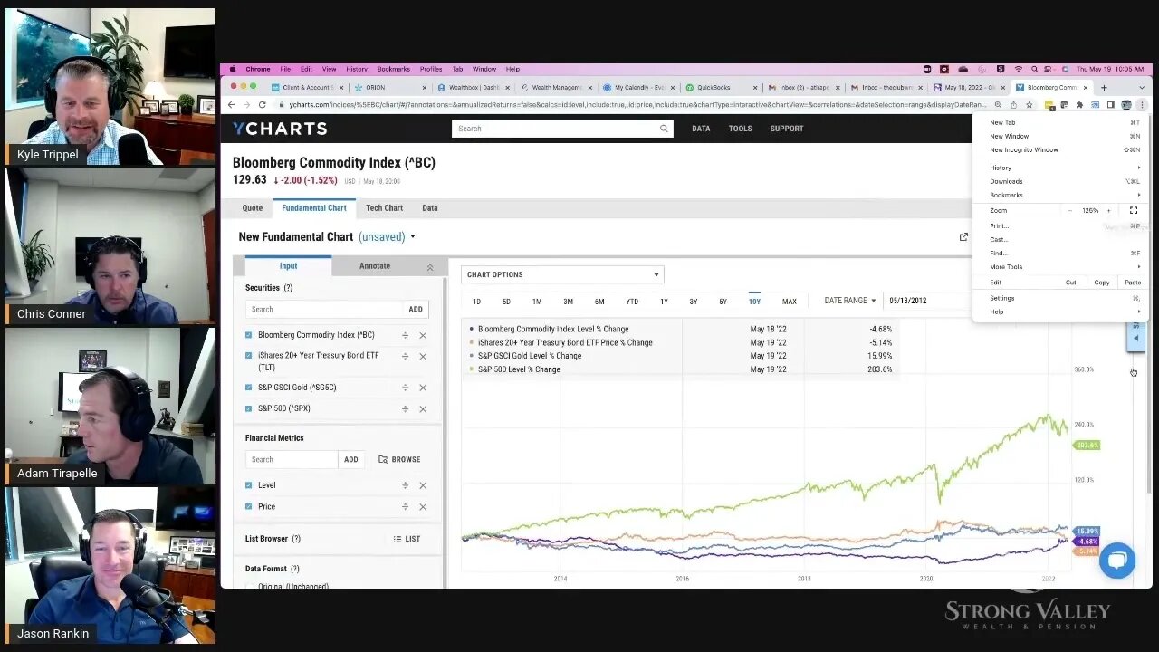Click the Add button for financial metrics

pos(351,460)
